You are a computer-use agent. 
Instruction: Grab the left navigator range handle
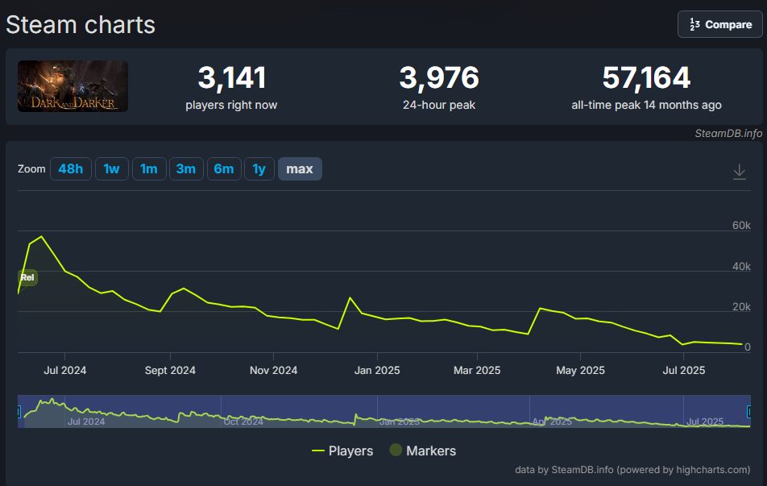pos(19,412)
